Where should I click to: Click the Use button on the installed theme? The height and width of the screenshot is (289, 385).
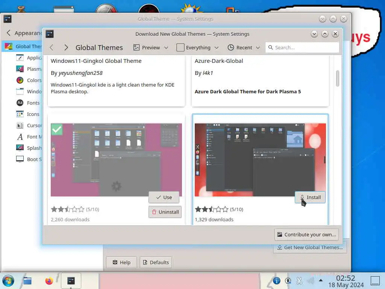click(x=164, y=197)
